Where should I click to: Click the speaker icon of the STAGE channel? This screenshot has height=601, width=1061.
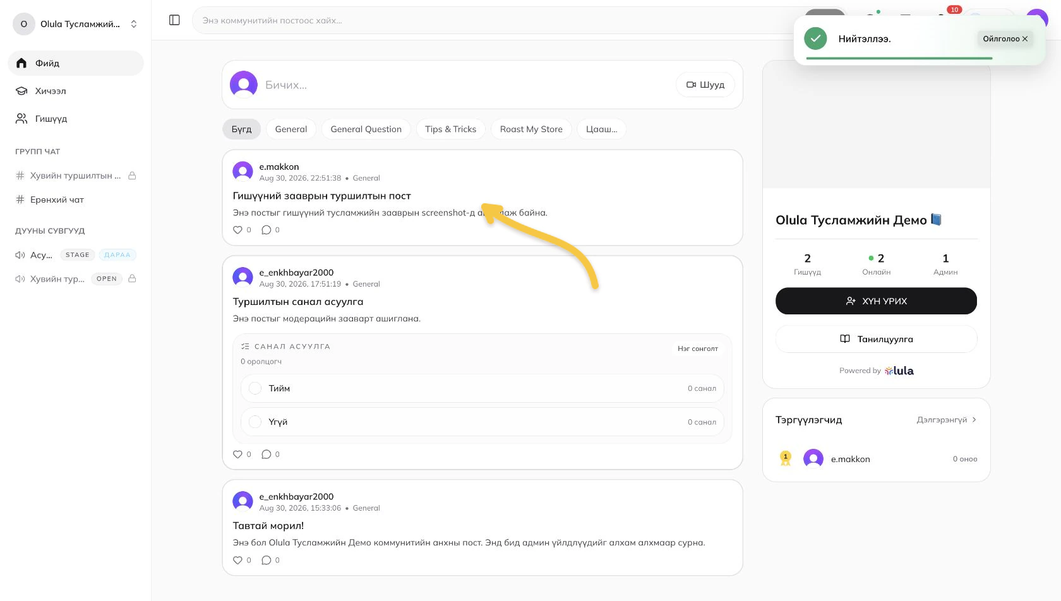tap(20, 255)
